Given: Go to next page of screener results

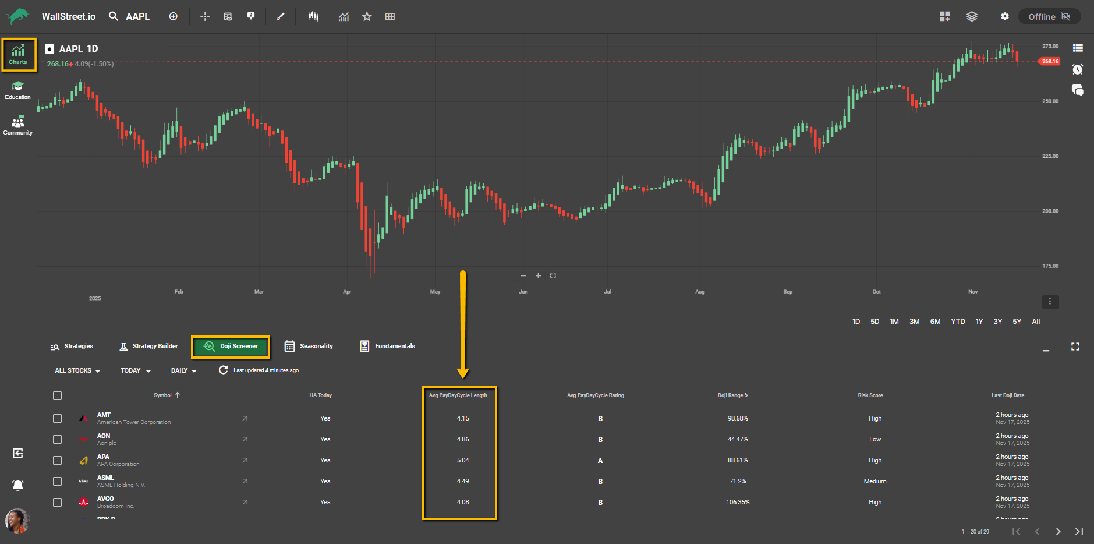Looking at the screenshot, I should [1058, 531].
